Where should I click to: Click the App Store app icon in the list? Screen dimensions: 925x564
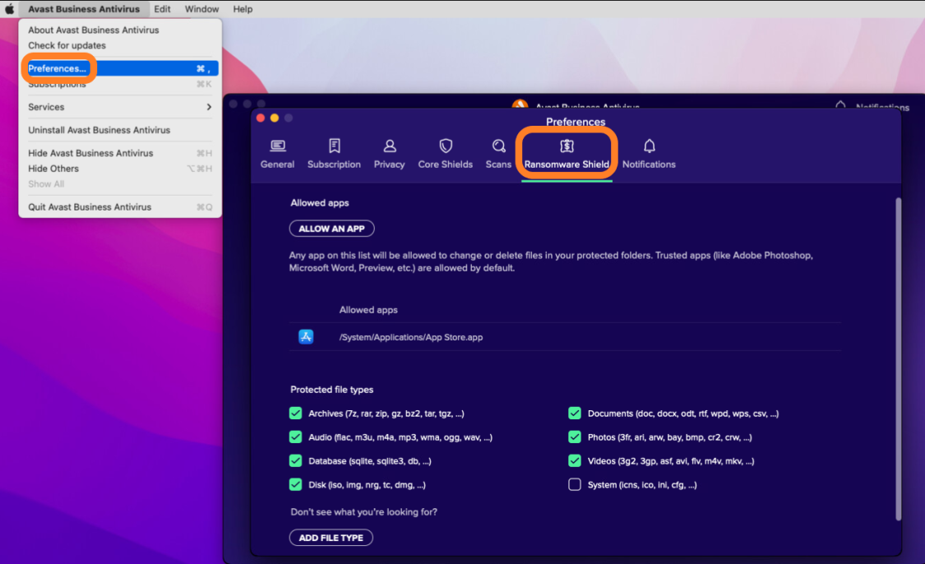306,337
